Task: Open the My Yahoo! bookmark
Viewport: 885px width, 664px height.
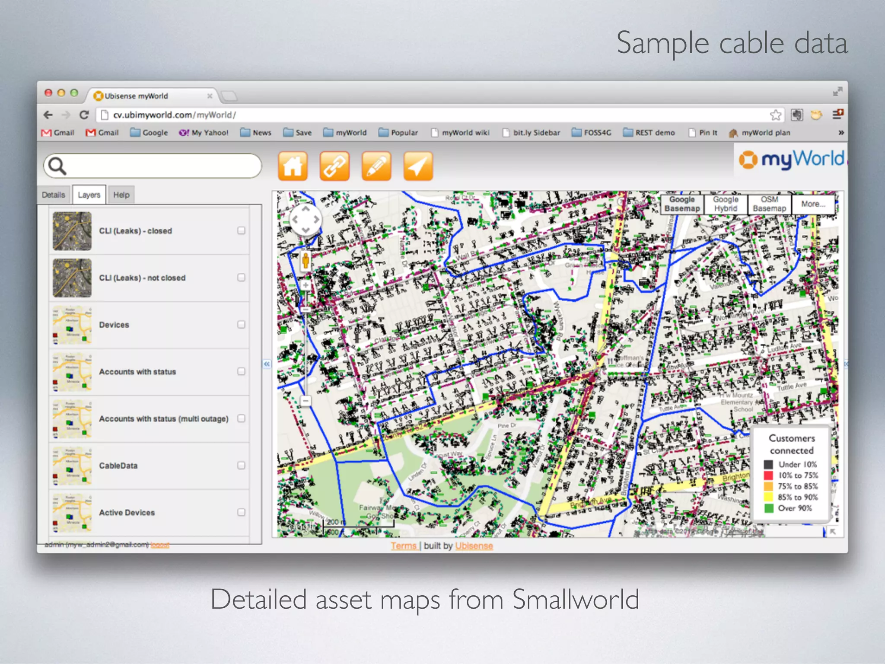Action: coord(204,133)
